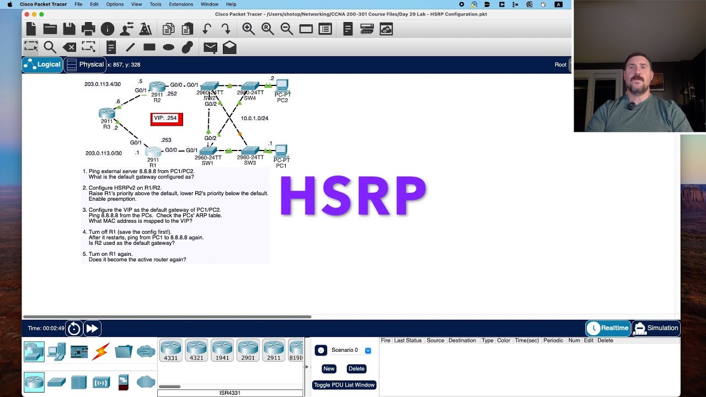The width and height of the screenshot is (706, 397).
Task: Click the Copy icon in the toolbar
Action: [x=168, y=29]
